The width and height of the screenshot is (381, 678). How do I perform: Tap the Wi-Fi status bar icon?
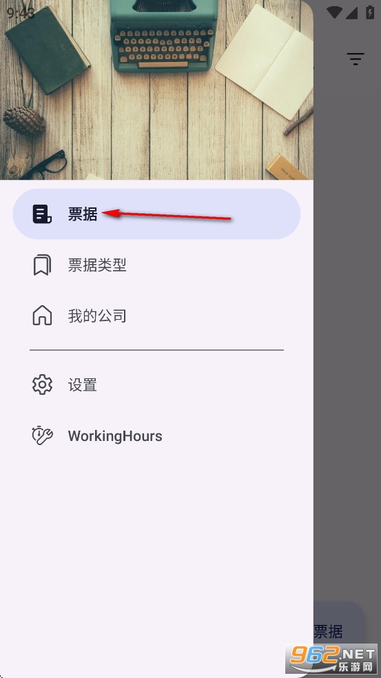334,12
